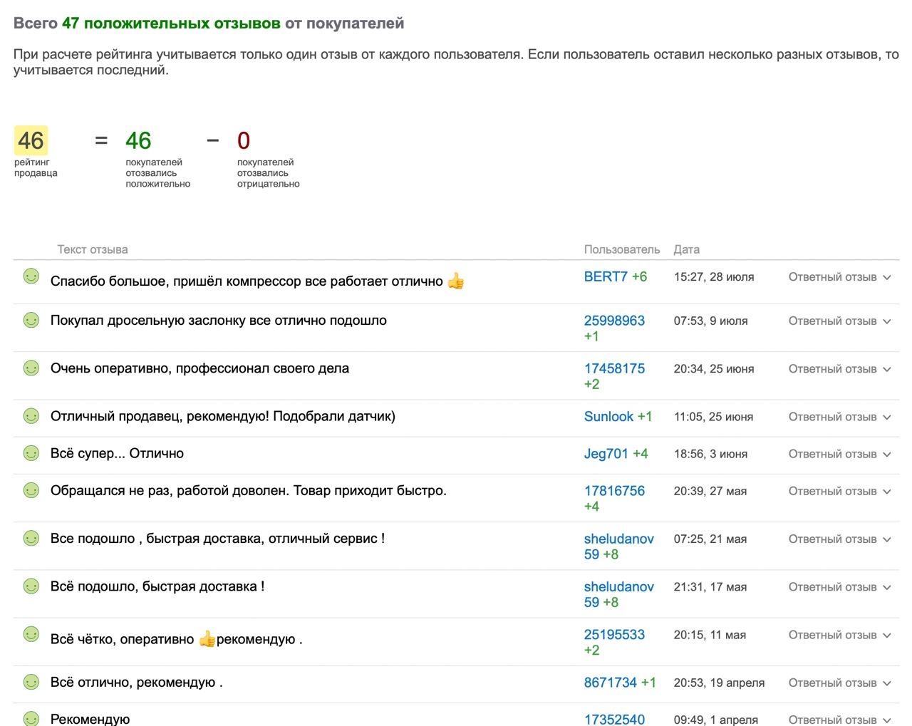This screenshot has width=912, height=726.
Task: Click the 'Дата' column header
Action: [687, 249]
